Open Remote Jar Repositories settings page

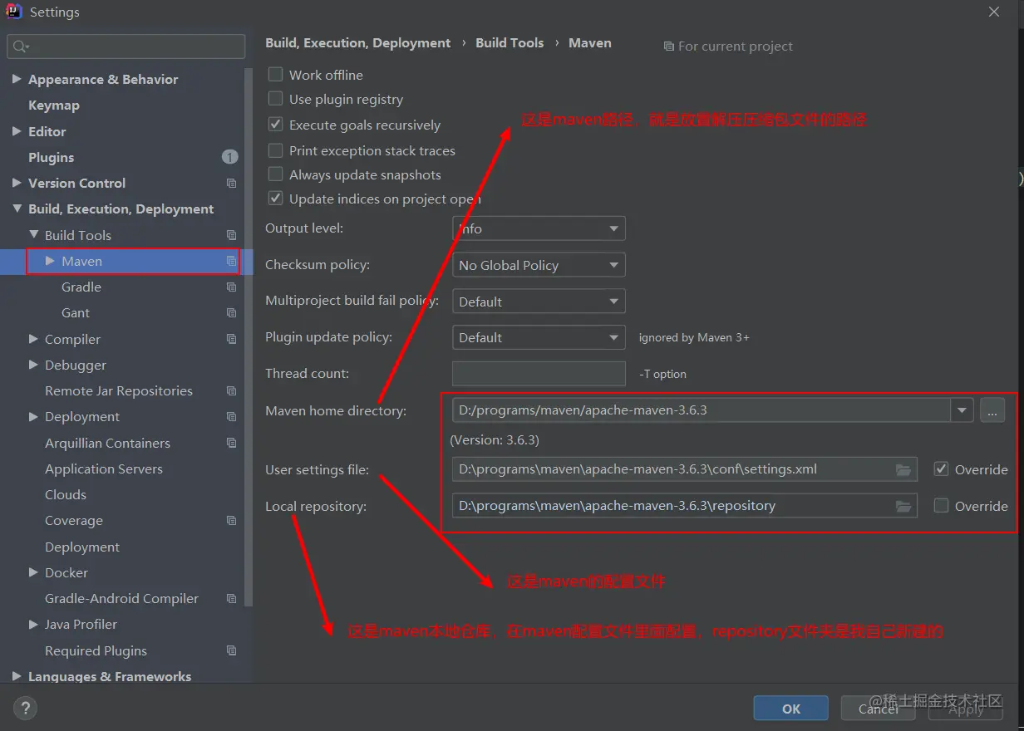pyautogui.click(x=118, y=391)
